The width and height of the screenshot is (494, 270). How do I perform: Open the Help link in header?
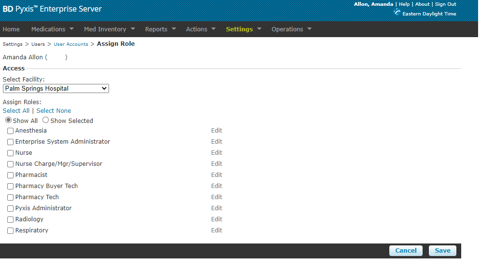tap(404, 4)
